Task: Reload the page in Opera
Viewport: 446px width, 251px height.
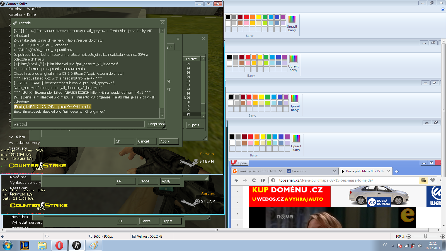Action: (254, 180)
